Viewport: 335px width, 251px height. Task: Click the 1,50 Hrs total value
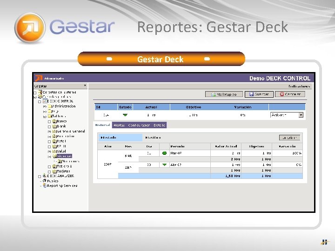point(233,176)
